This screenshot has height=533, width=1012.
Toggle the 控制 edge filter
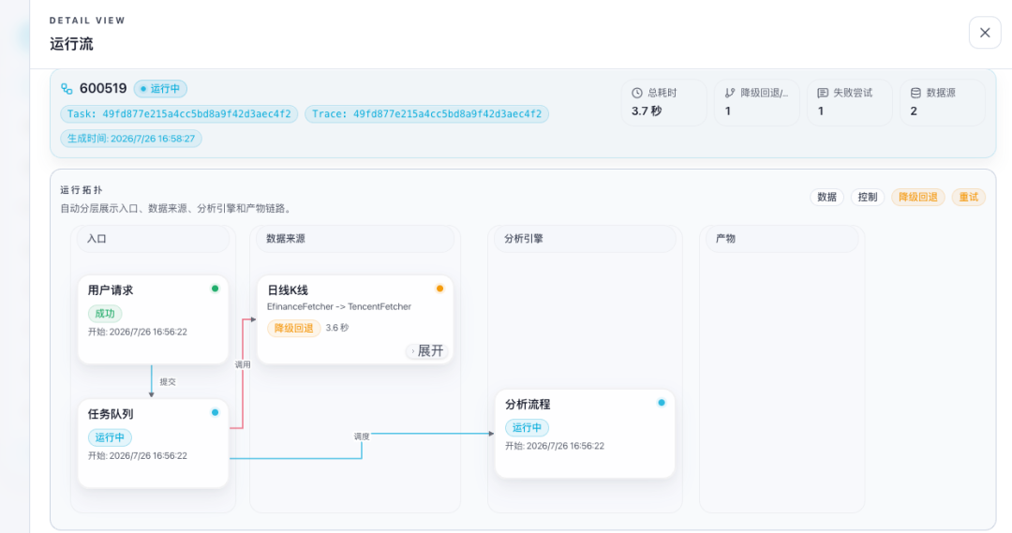(x=868, y=197)
